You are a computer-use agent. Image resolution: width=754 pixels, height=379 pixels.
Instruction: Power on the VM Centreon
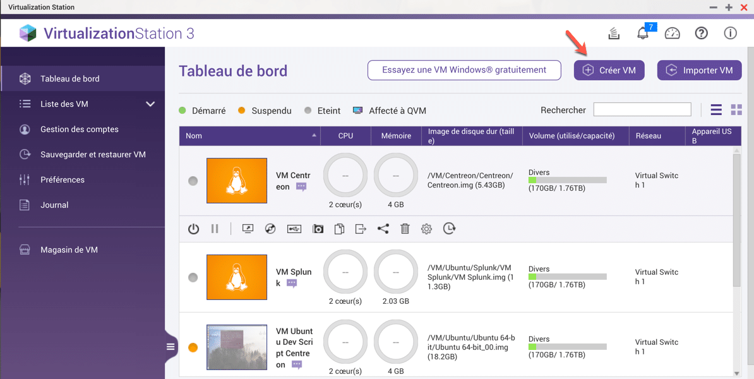[x=193, y=229]
